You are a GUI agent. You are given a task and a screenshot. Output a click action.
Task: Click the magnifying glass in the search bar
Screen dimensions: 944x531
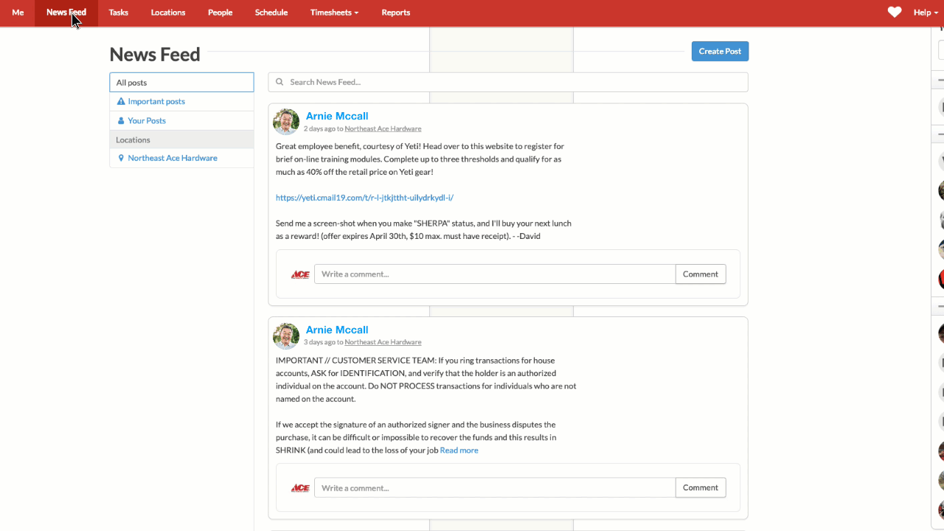point(279,81)
